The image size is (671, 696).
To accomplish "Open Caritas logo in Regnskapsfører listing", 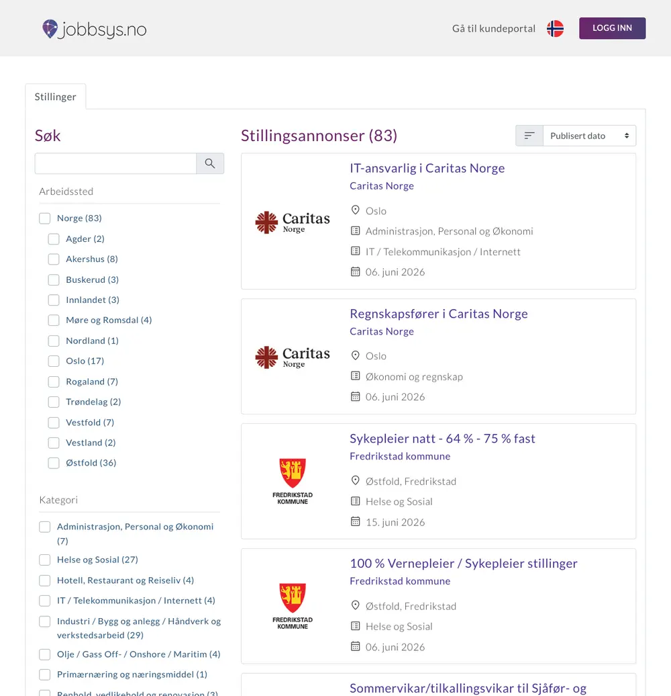I will click(x=293, y=357).
